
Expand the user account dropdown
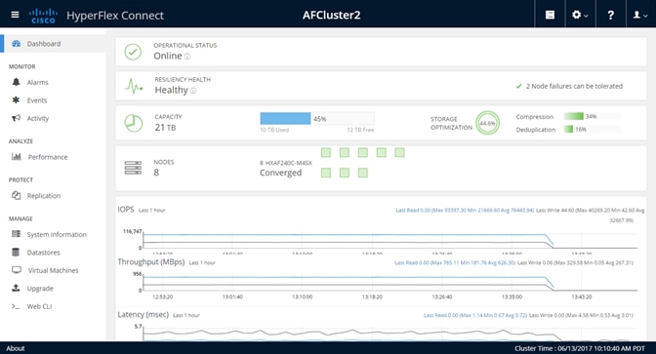pos(640,15)
